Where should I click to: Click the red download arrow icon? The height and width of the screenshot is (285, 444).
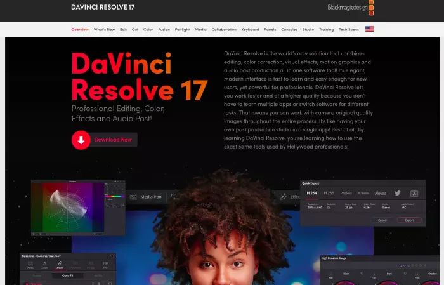pyautogui.click(x=81, y=140)
